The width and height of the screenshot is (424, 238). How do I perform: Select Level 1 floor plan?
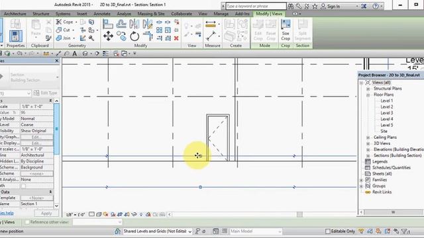[x=386, y=100]
